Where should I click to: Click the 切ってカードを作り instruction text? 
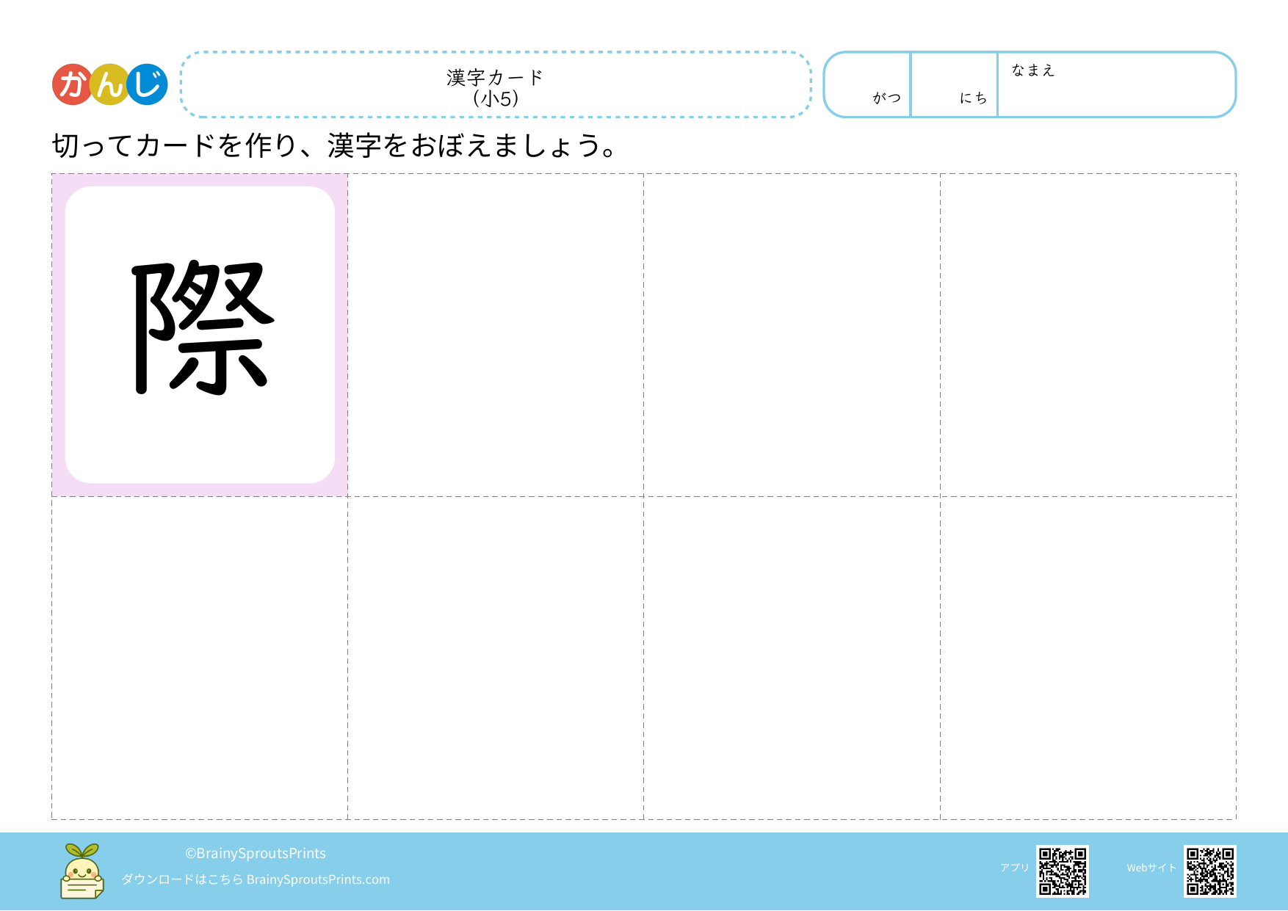(x=334, y=145)
